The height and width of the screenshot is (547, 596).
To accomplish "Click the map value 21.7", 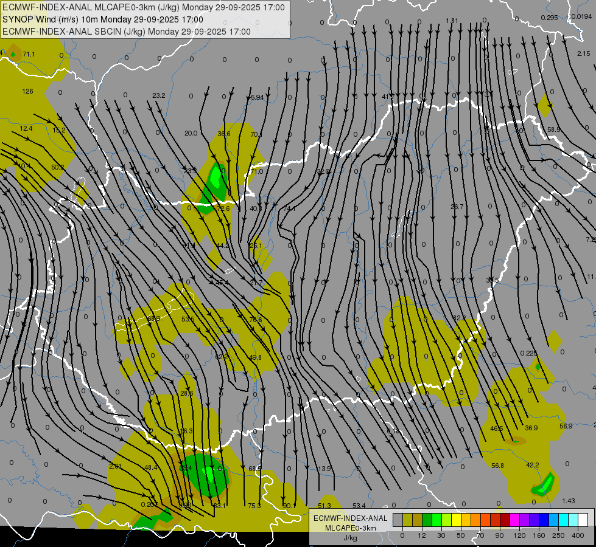I will pos(256,283).
